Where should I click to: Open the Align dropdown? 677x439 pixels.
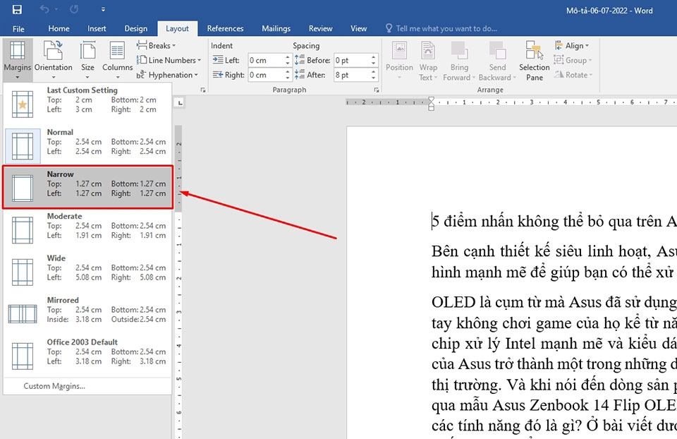572,45
